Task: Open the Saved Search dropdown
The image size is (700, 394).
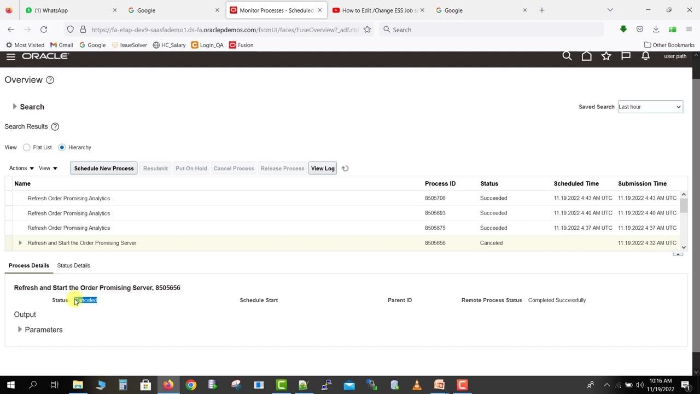Action: [650, 107]
